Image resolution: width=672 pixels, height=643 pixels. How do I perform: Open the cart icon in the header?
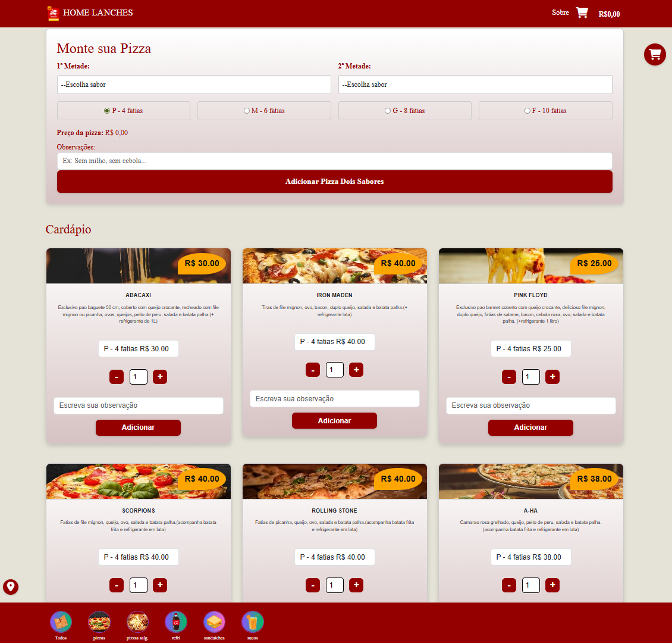(582, 13)
